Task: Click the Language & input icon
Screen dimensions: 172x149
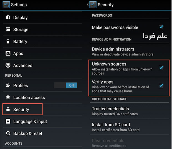Action: coord(8,122)
